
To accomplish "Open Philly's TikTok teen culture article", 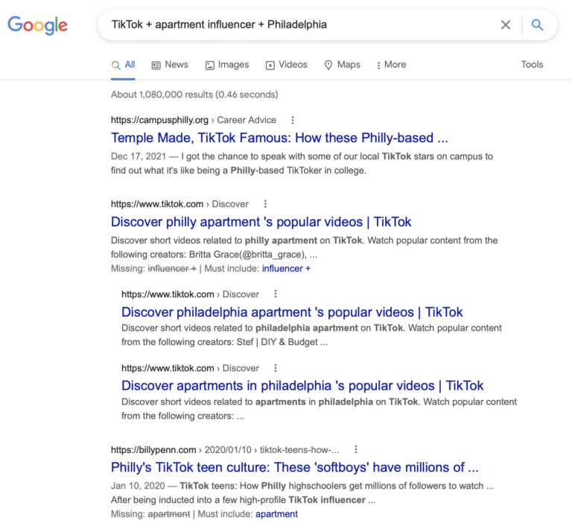I will (x=295, y=467).
